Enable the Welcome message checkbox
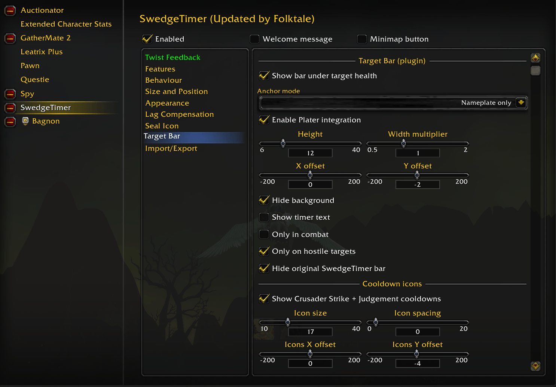The image size is (556, 387). pyautogui.click(x=254, y=39)
